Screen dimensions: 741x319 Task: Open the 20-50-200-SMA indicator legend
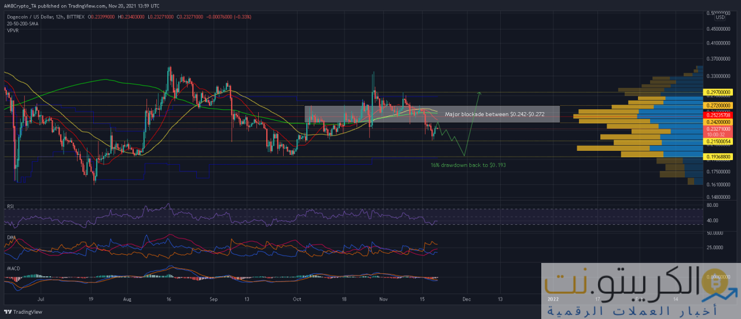pyautogui.click(x=23, y=24)
